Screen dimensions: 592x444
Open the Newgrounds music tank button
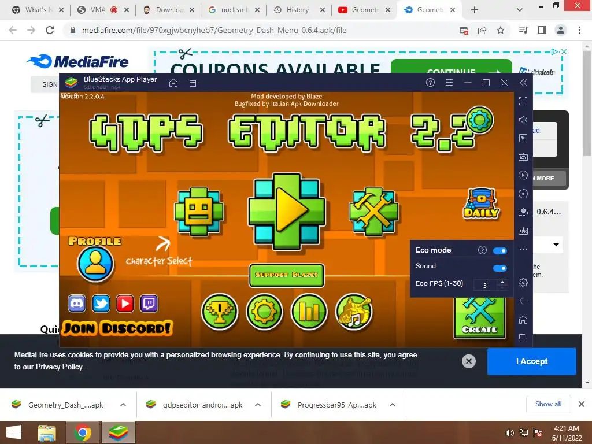point(354,312)
